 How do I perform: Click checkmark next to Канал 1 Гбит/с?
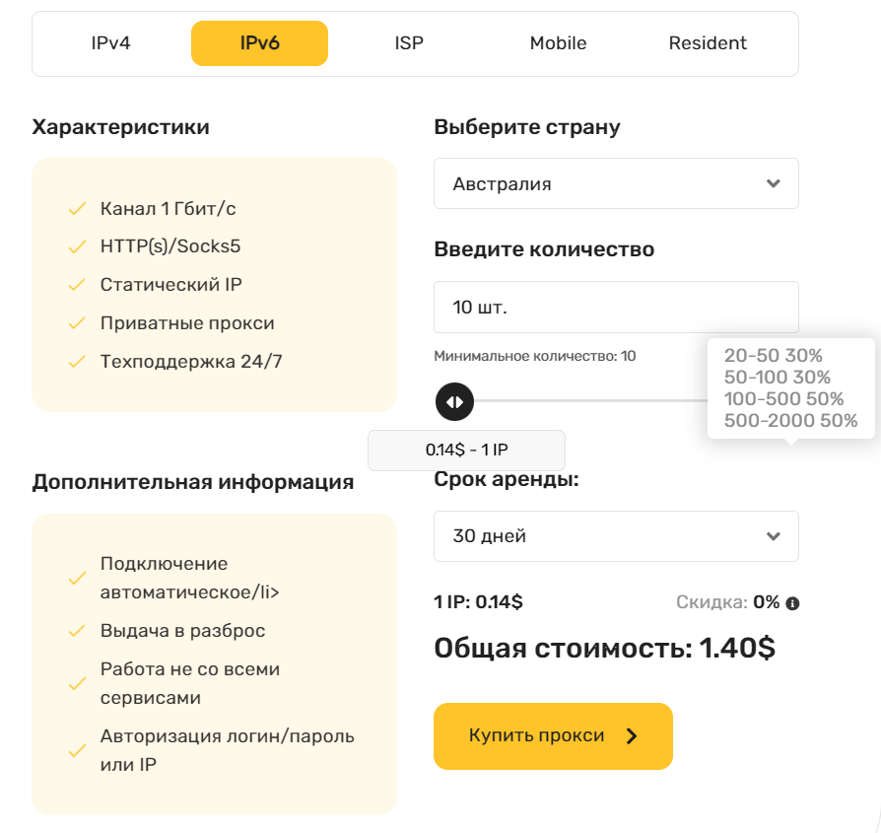(x=77, y=209)
